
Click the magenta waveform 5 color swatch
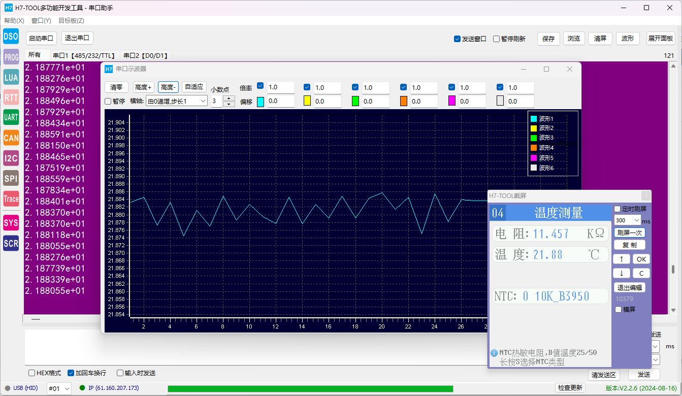pyautogui.click(x=452, y=101)
